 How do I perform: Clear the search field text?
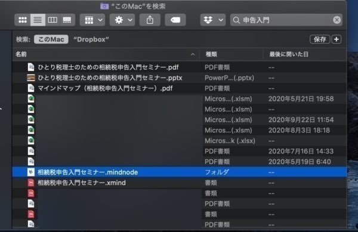tap(337, 20)
